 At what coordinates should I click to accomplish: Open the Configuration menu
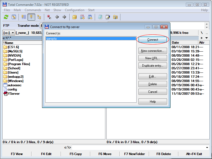[75, 10]
